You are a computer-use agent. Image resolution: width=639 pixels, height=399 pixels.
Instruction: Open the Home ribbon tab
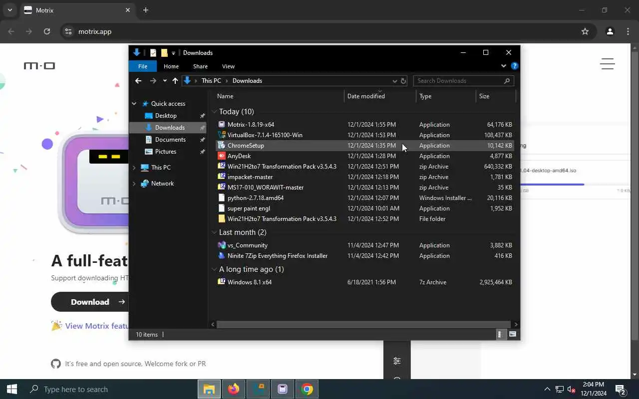click(x=171, y=66)
